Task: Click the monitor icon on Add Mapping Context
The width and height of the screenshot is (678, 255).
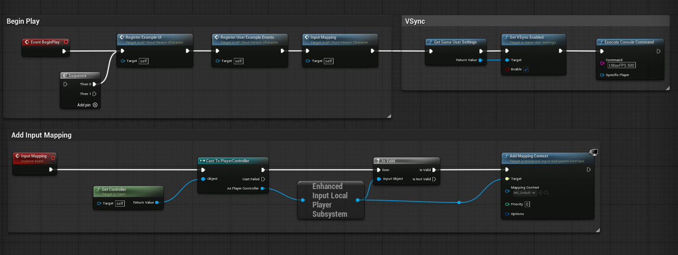Action: point(594,152)
